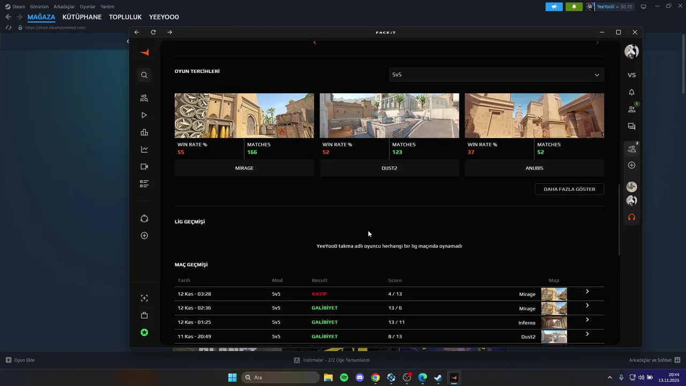Expand the 11 Kas 20:49 Dust2 match arrow
Screen dimensions: 686x386
point(587,334)
